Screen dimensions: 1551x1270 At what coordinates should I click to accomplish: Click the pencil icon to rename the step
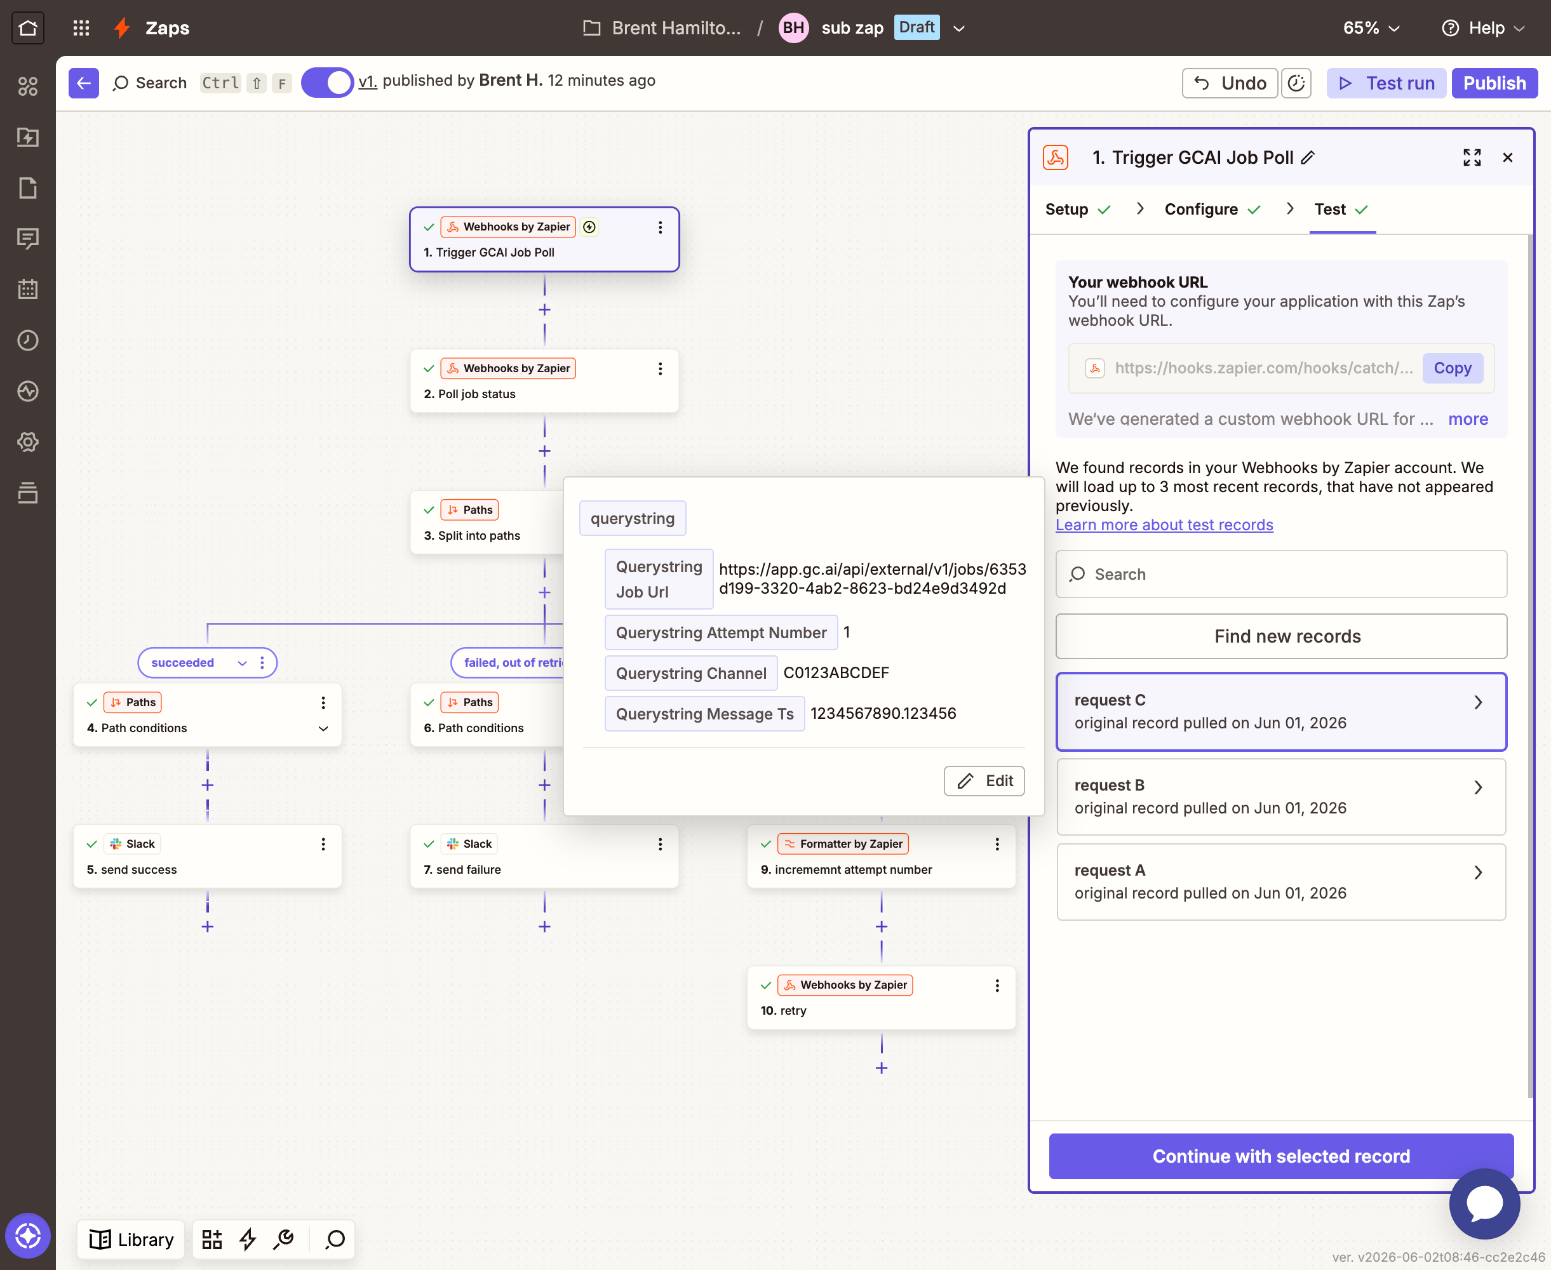(1308, 157)
